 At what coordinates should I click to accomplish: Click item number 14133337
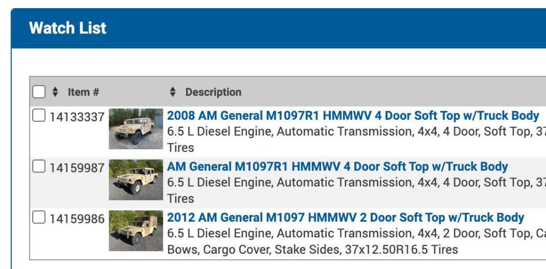(x=77, y=117)
